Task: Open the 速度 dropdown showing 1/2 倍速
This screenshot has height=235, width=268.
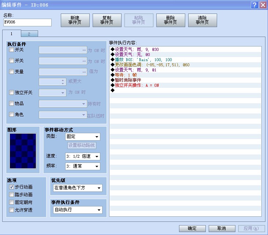Action: [82, 156]
